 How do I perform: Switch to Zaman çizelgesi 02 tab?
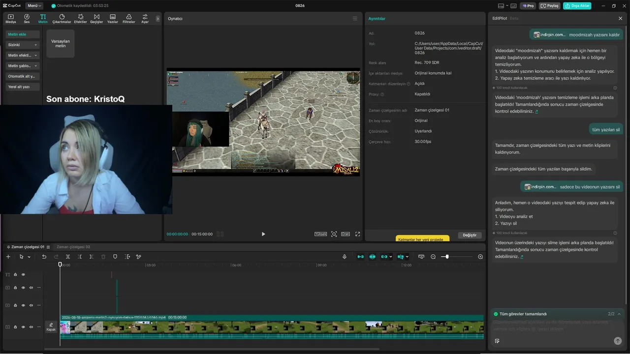(x=73, y=247)
